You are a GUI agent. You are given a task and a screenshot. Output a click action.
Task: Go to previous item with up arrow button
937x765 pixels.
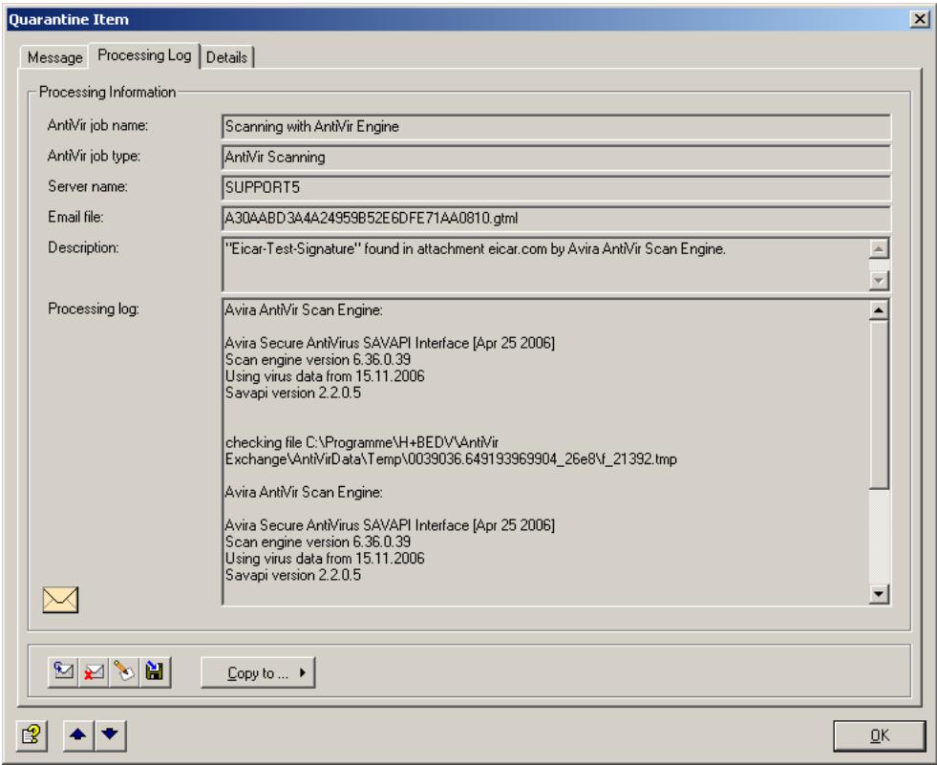tap(78, 735)
